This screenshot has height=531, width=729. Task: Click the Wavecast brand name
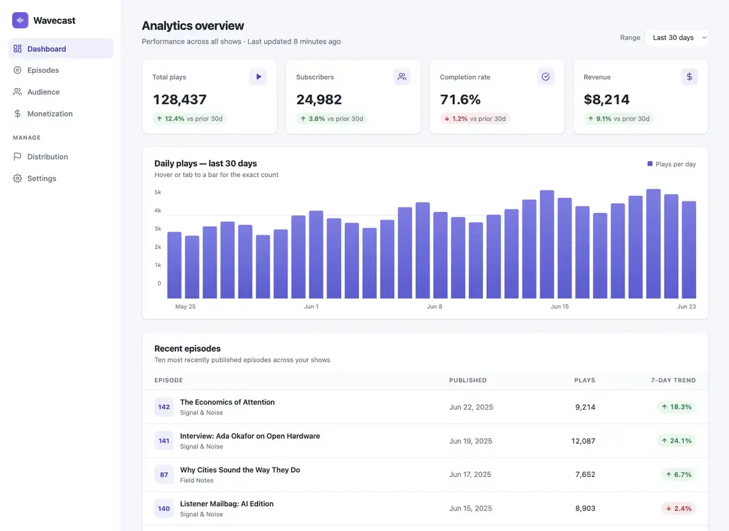click(x=55, y=21)
